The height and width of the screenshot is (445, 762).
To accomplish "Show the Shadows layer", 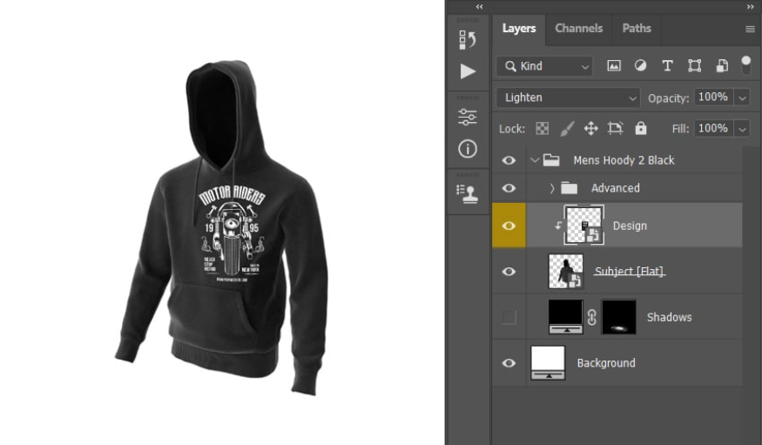I will (x=509, y=317).
